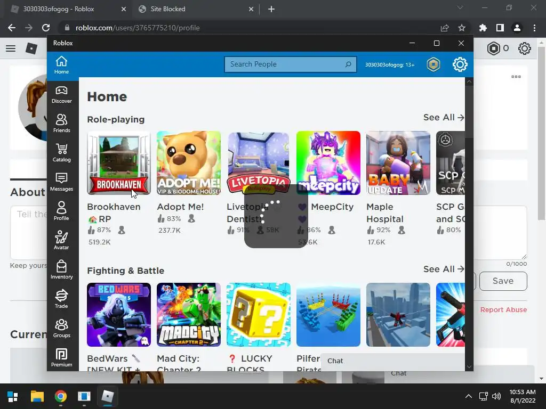This screenshot has width=546, height=409.
Task: Open the Chat bar in Roblox app
Action: 392,361
